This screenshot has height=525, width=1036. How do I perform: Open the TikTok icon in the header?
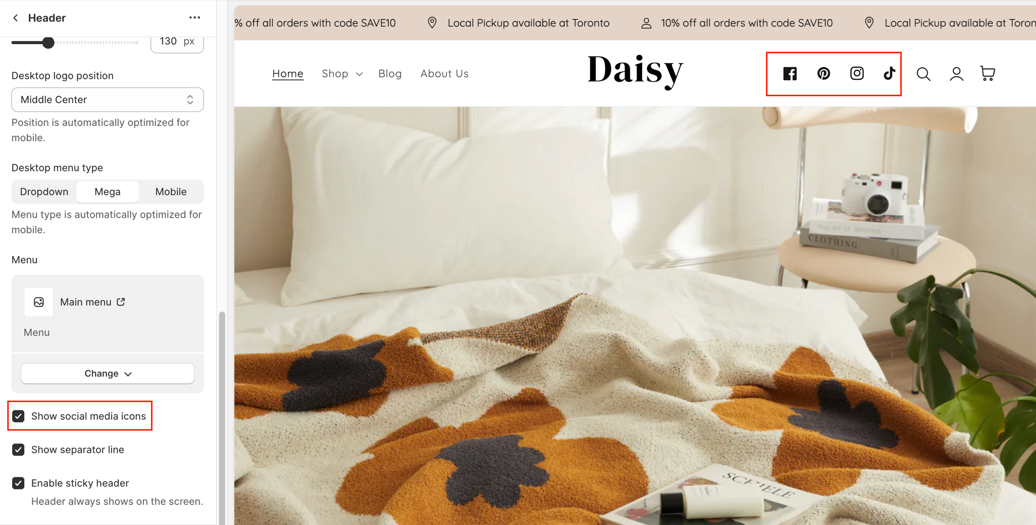point(889,73)
